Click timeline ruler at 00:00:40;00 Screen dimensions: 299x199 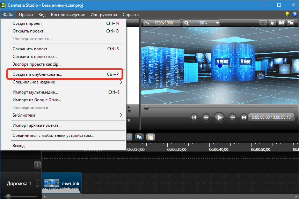219,149
